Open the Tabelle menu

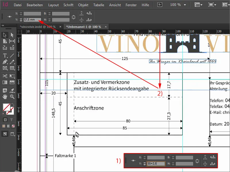[99, 5]
